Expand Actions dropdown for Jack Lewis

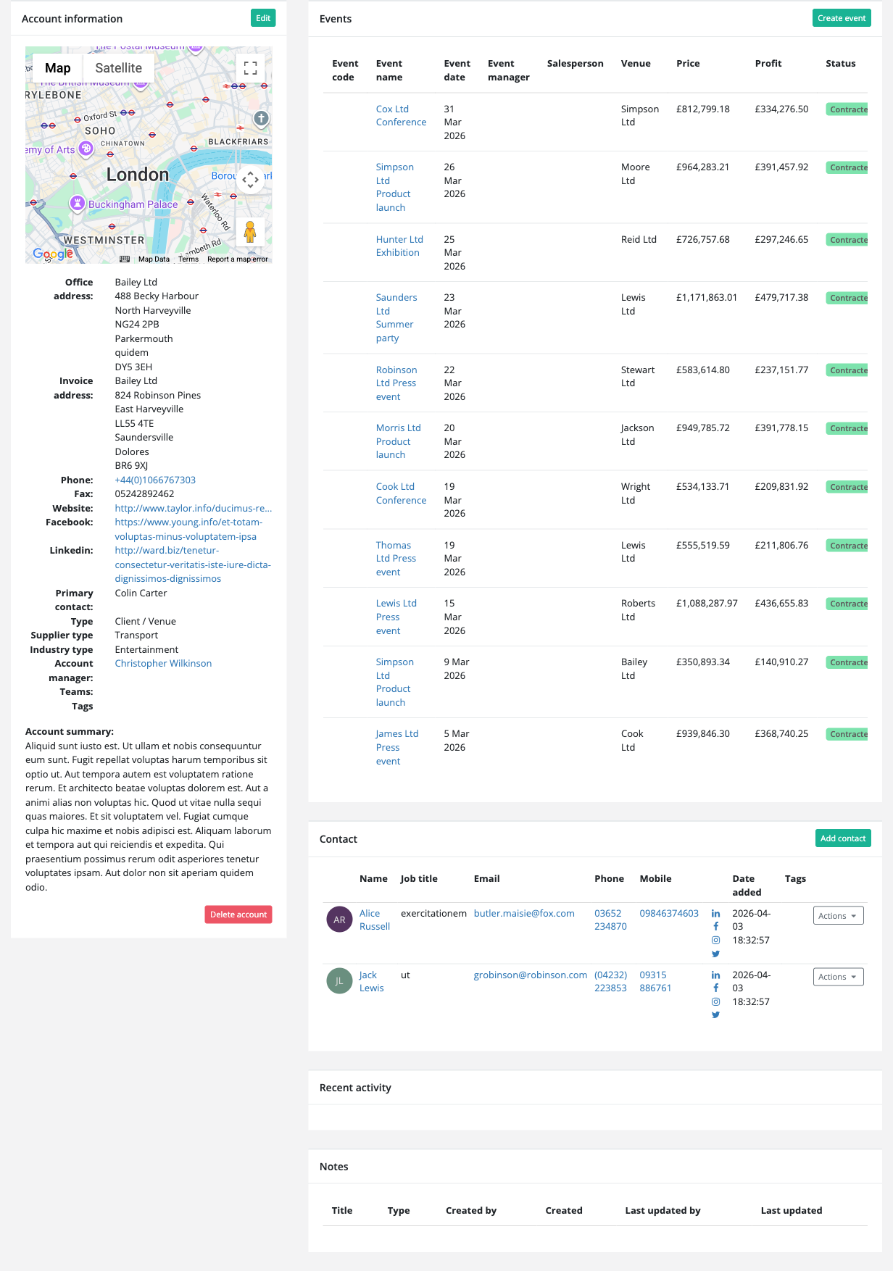tap(838, 977)
